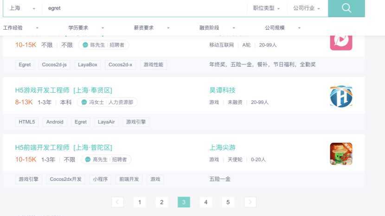Click the 五险一金 benefit of 上海尖游
This screenshot has width=385, height=216.
tap(220, 179)
